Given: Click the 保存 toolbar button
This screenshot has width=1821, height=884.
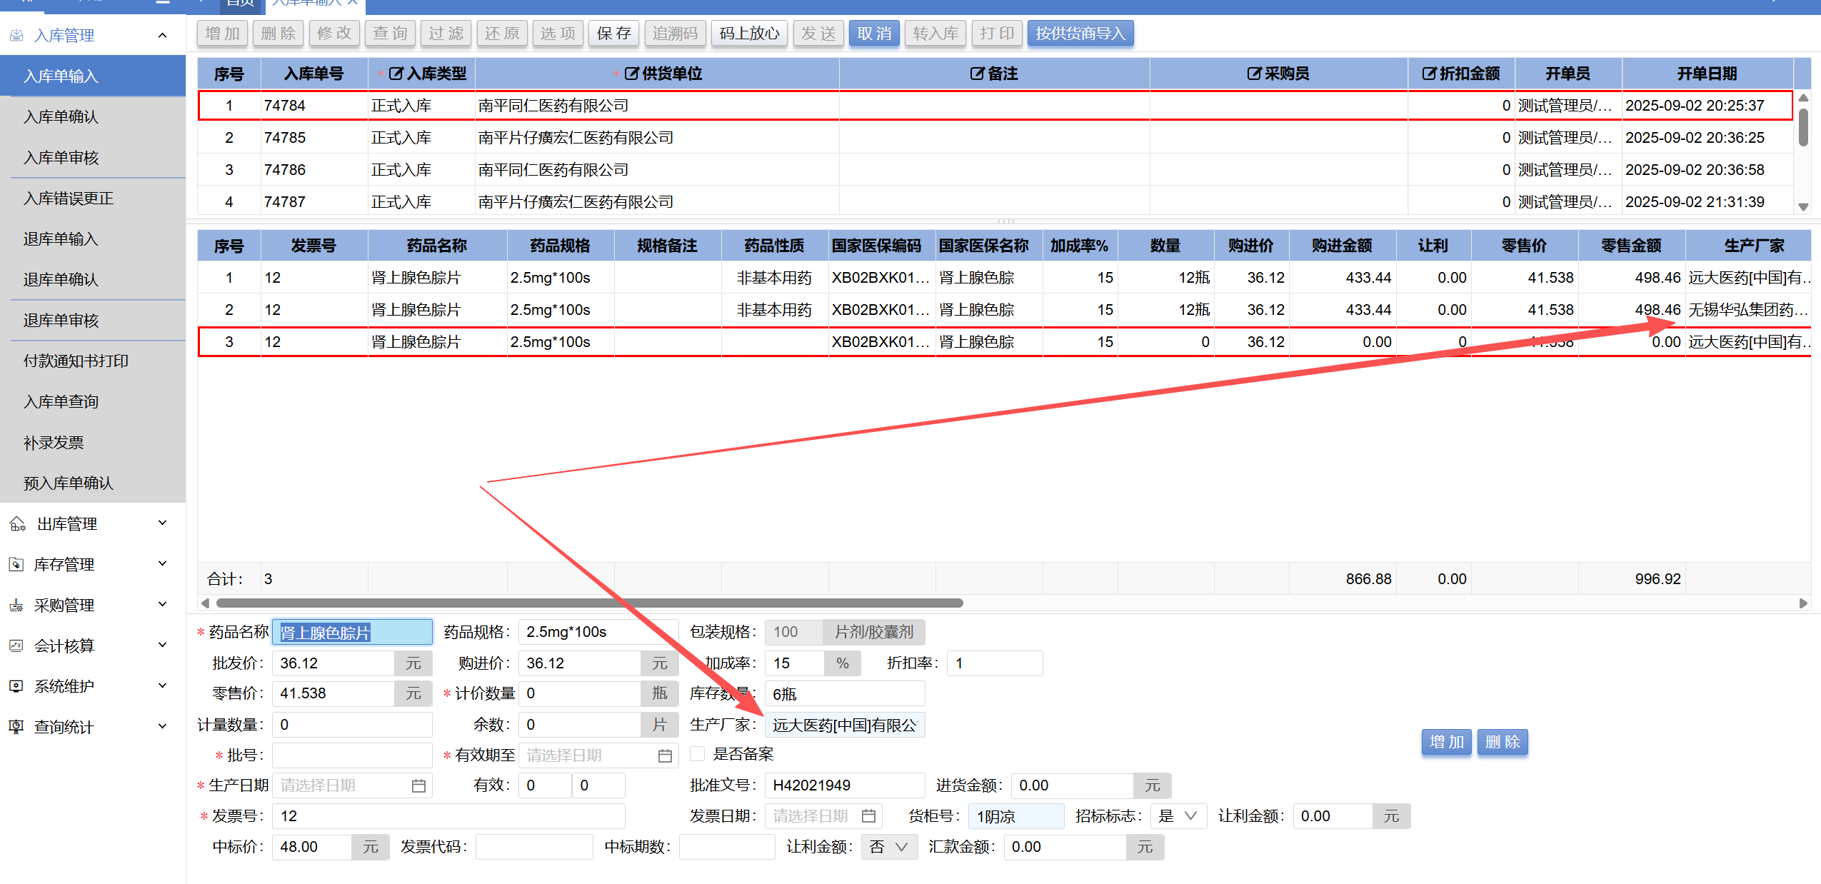Looking at the screenshot, I should click(614, 34).
